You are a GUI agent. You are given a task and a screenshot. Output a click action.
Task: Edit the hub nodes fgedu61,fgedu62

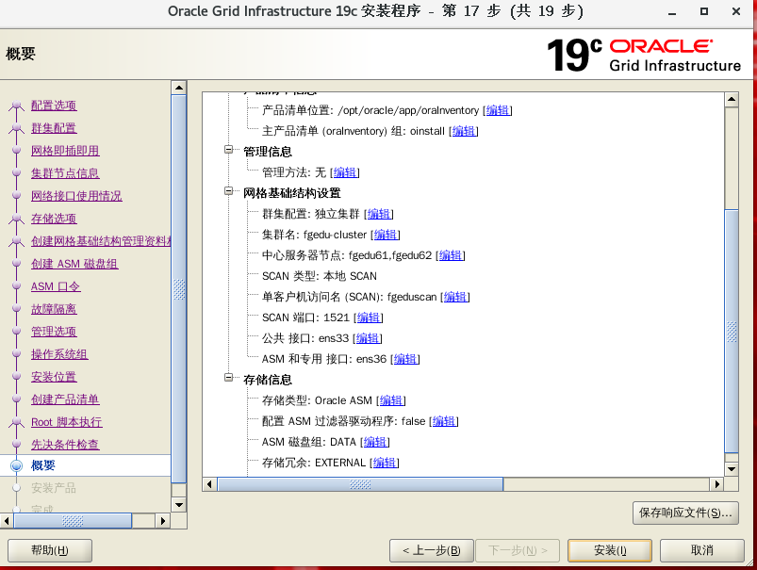451,256
